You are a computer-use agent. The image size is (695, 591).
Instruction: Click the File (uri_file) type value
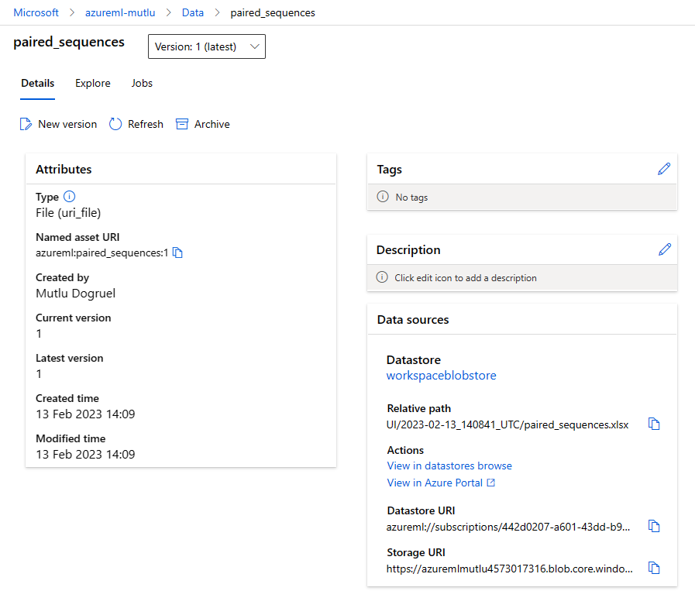point(68,213)
